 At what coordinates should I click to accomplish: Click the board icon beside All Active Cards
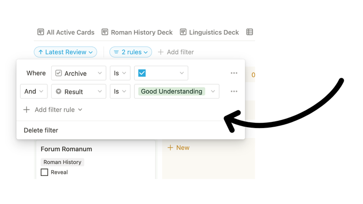coord(41,32)
